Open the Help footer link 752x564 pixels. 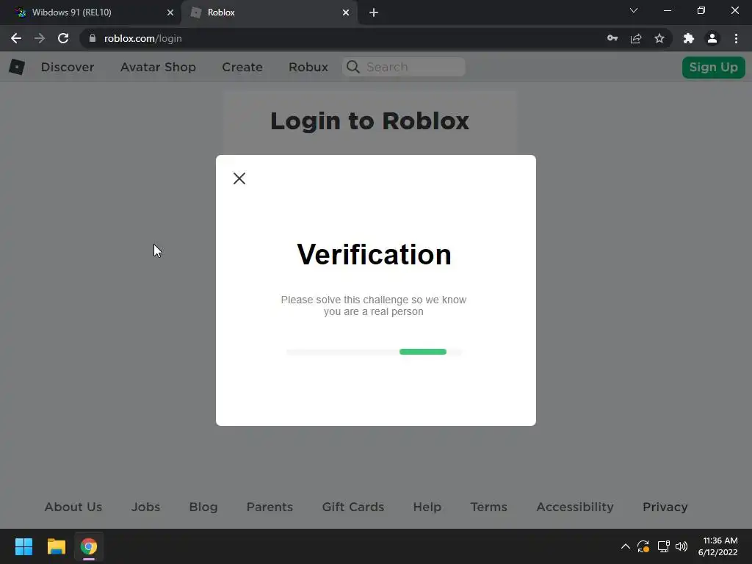(x=427, y=507)
